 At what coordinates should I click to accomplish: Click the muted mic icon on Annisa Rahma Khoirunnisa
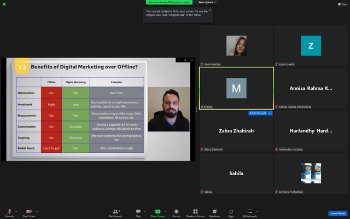(276, 107)
